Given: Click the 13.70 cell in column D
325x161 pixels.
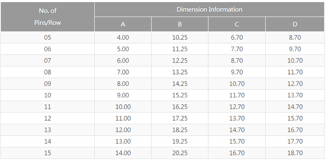Looking at the screenshot, I should pyautogui.click(x=295, y=95).
